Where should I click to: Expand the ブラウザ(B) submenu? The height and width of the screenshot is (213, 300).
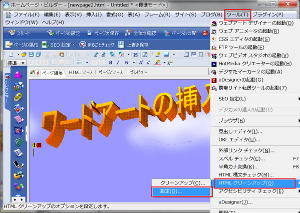coord(255,121)
